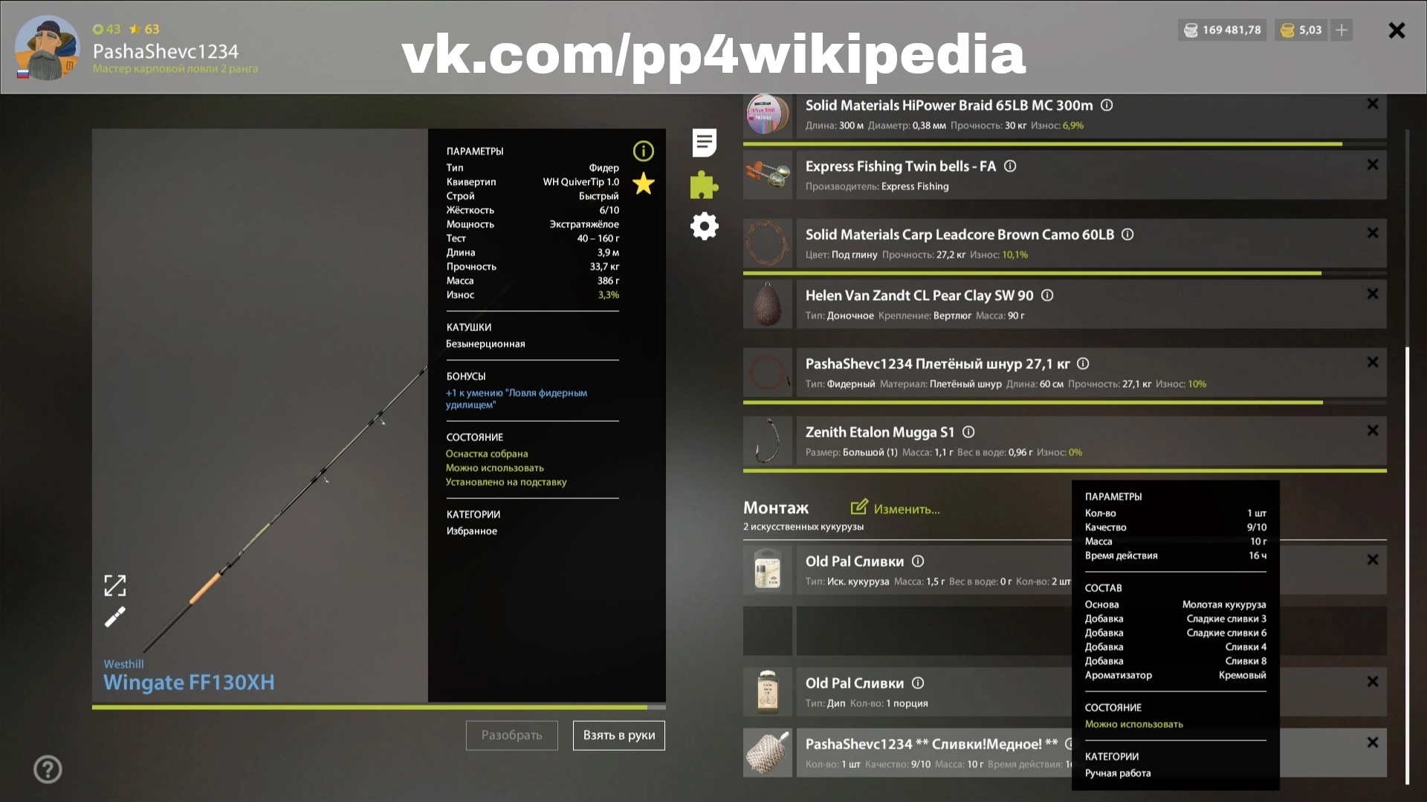Remove Old Pal Сливки artificial corn bait
The image size is (1427, 802).
pyautogui.click(x=1372, y=560)
